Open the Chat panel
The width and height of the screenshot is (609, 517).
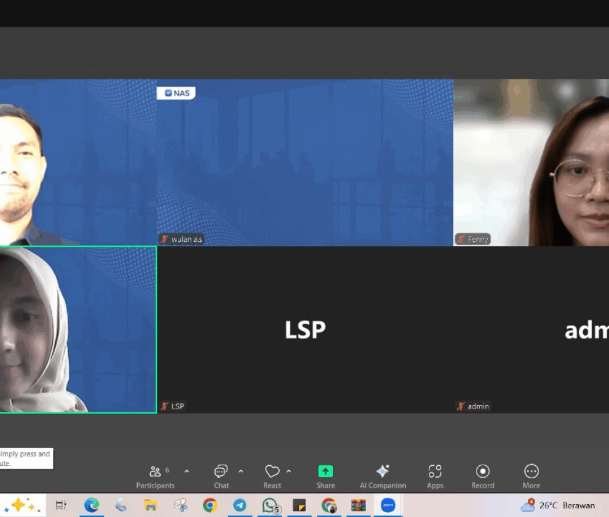pyautogui.click(x=221, y=476)
